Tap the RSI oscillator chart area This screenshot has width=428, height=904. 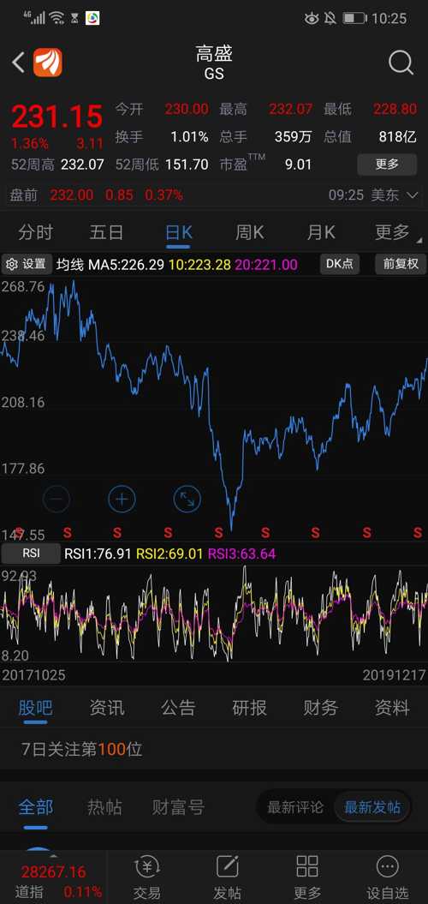point(214,614)
